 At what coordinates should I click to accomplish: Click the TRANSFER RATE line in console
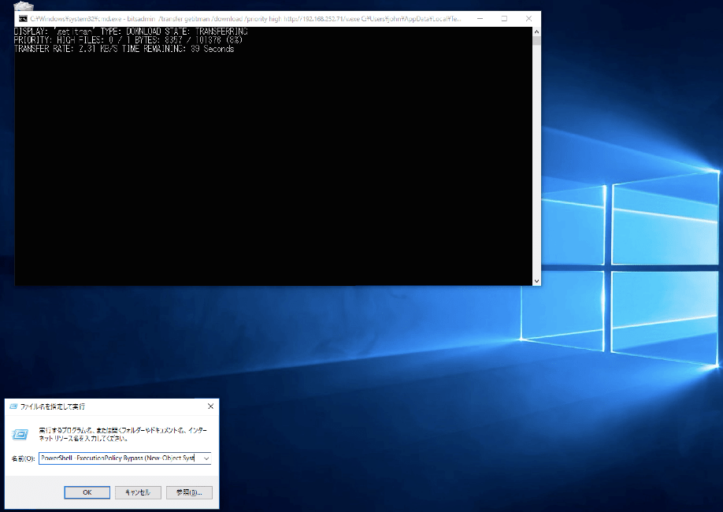tap(124, 49)
